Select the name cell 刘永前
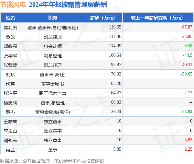The height and width of the screenshot is (164, 194). click(x=10, y=140)
